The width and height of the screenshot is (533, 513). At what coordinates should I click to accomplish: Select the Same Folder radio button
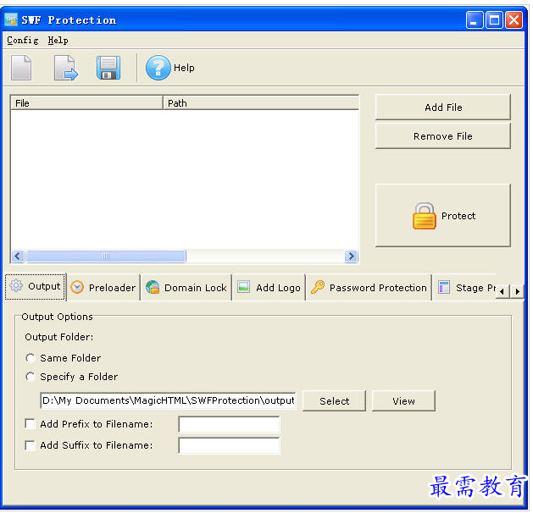(x=31, y=358)
